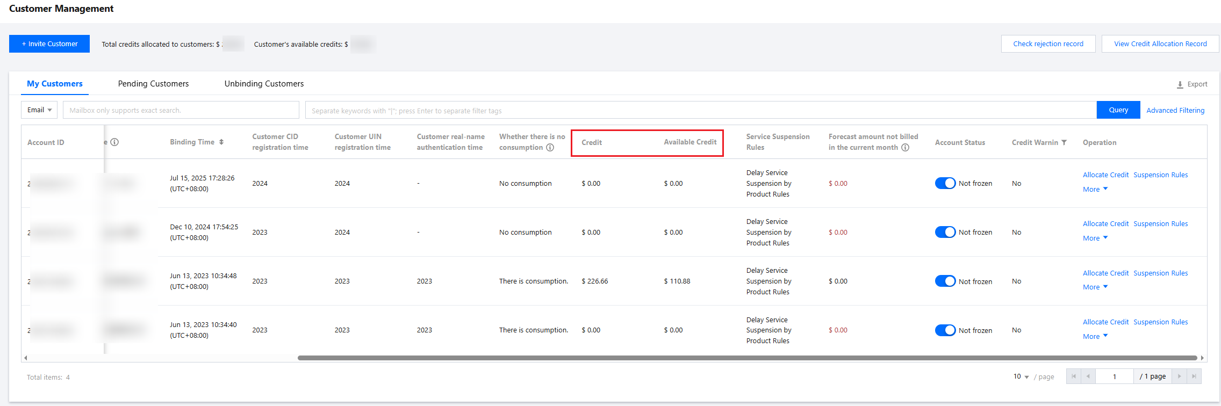This screenshot has width=1221, height=406.
Task: Toggle Not frozen switch in first row
Action: tap(945, 183)
